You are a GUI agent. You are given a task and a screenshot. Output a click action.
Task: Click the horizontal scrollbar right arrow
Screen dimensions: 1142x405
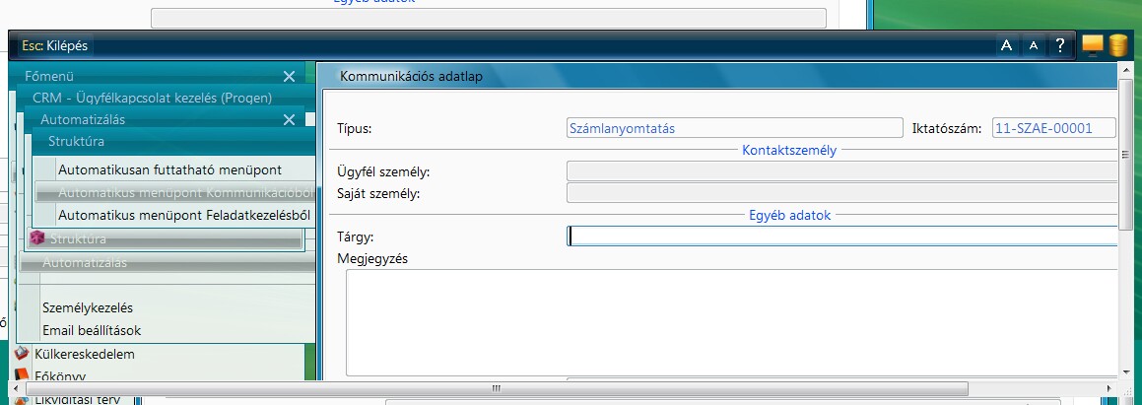[1109, 389]
